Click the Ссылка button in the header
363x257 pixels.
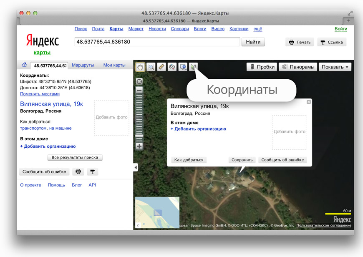coord(332,42)
